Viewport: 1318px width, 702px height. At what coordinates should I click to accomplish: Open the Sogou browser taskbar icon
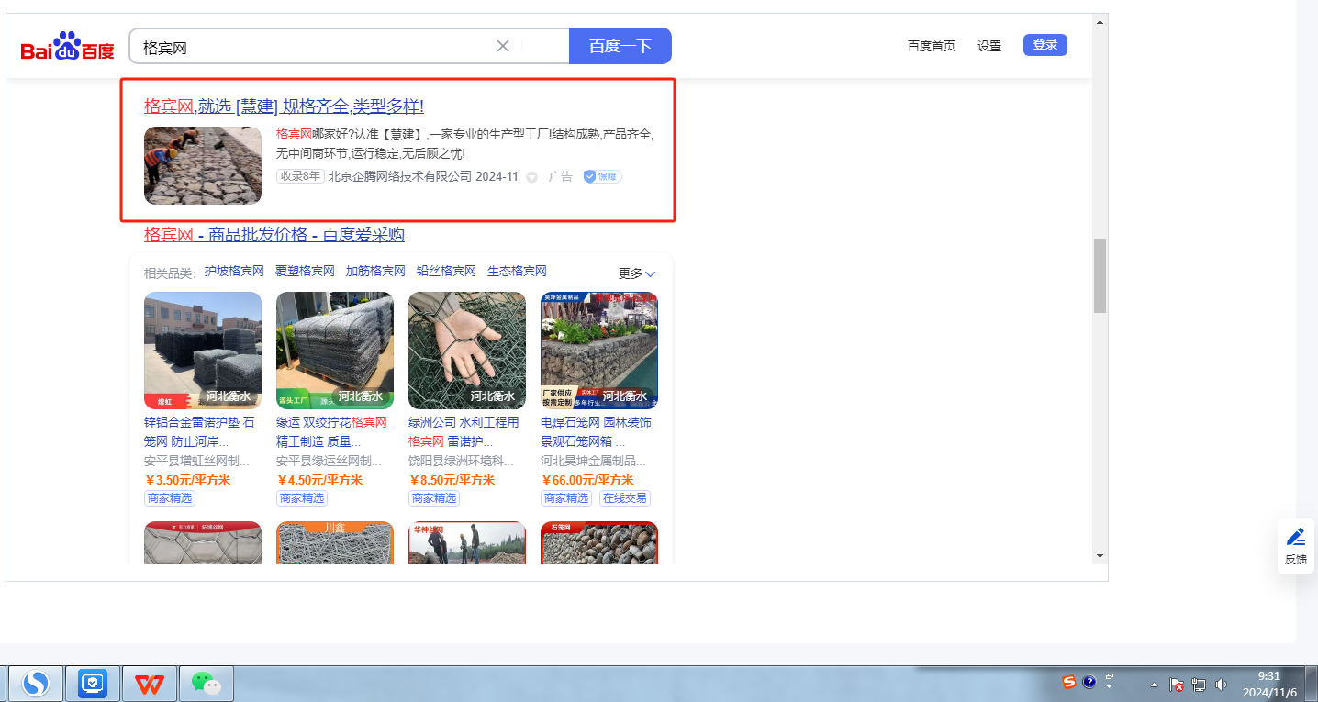click(36, 684)
